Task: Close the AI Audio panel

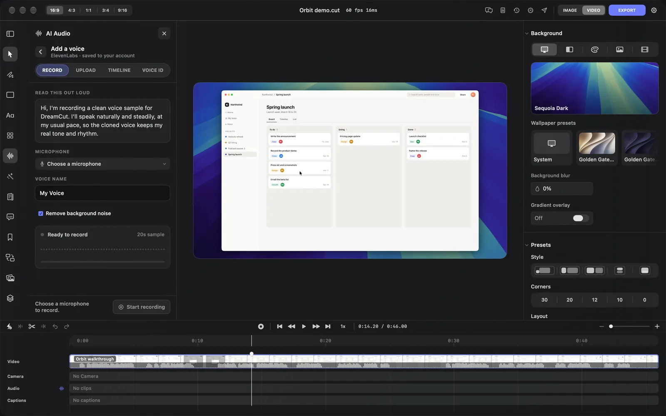Action: 164,34
